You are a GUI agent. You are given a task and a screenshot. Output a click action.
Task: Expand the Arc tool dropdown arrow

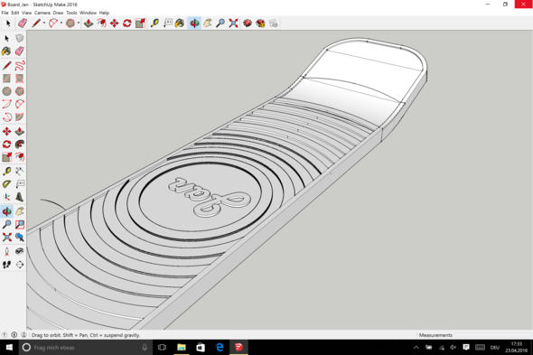pos(61,23)
